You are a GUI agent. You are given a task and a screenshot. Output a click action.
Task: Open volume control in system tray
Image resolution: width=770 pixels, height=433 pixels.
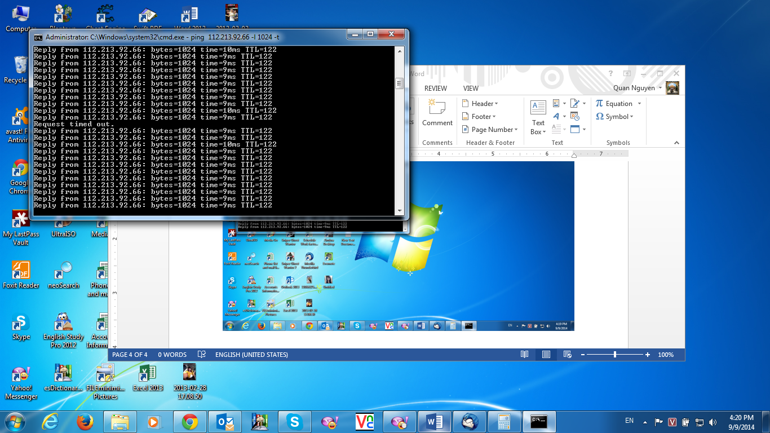(713, 422)
